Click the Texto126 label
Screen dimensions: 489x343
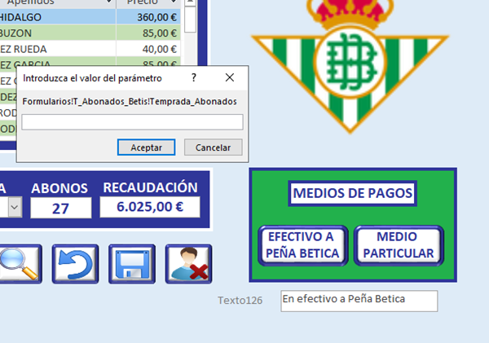coord(240,301)
